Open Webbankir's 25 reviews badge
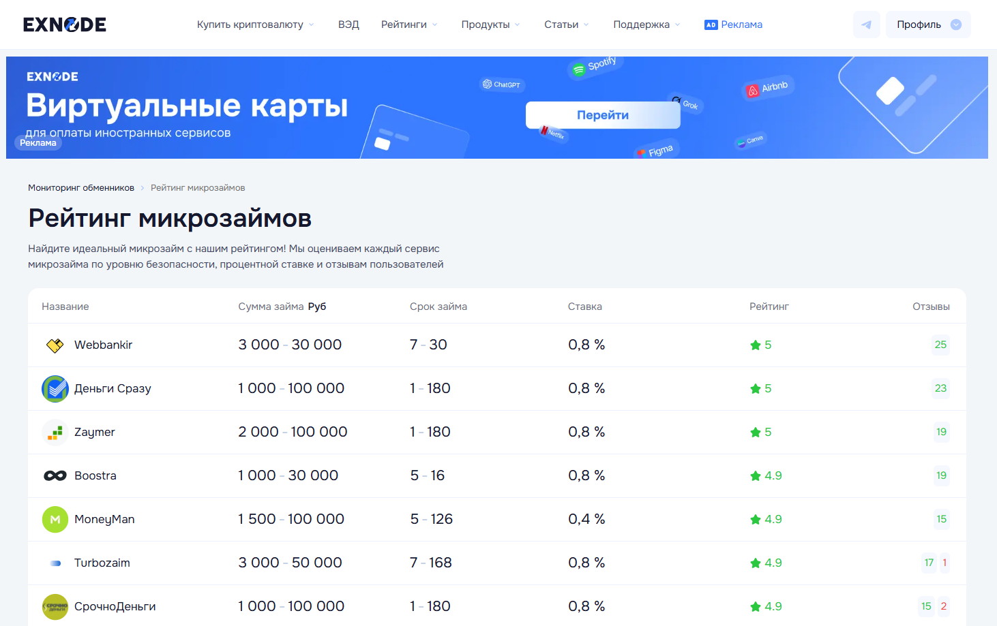This screenshot has height=626, width=997. click(940, 345)
